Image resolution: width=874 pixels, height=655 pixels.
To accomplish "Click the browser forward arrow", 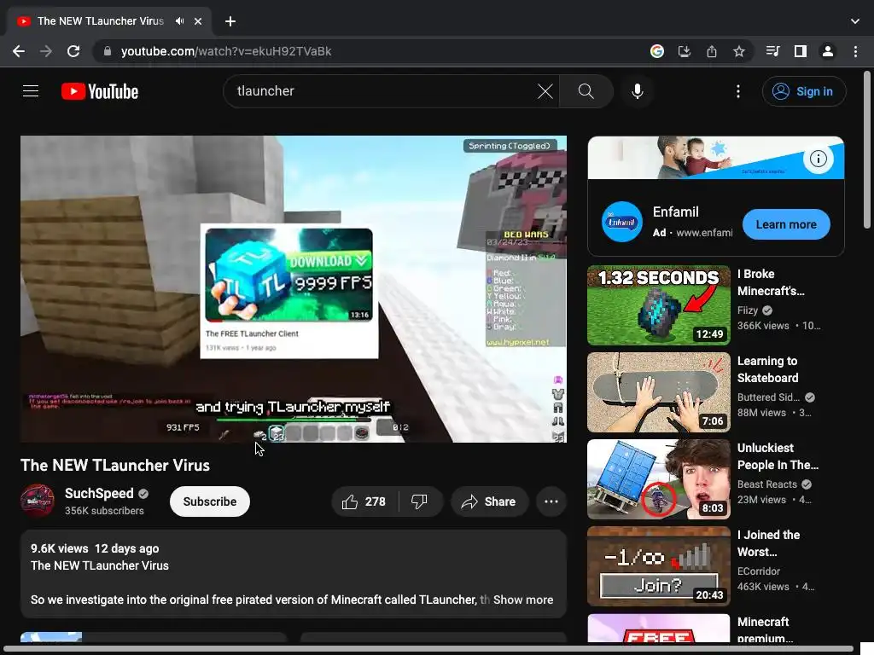I will click(x=46, y=51).
